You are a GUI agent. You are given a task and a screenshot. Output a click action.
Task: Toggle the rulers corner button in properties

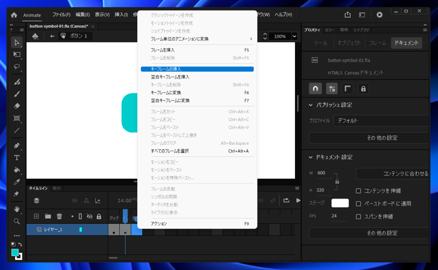[x=348, y=89]
